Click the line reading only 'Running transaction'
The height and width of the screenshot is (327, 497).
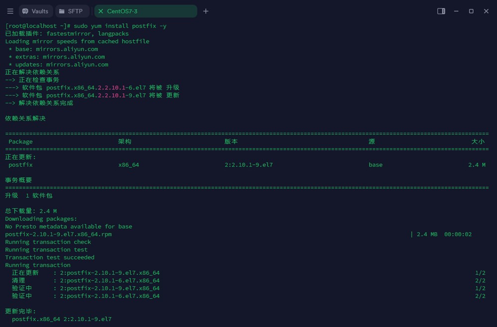pos(38,265)
